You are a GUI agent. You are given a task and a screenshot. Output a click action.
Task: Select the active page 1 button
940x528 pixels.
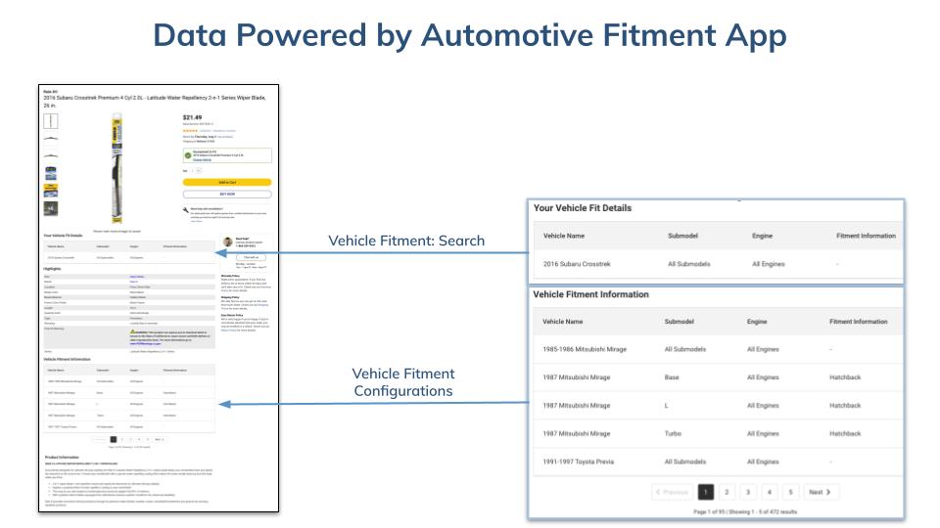point(704,492)
